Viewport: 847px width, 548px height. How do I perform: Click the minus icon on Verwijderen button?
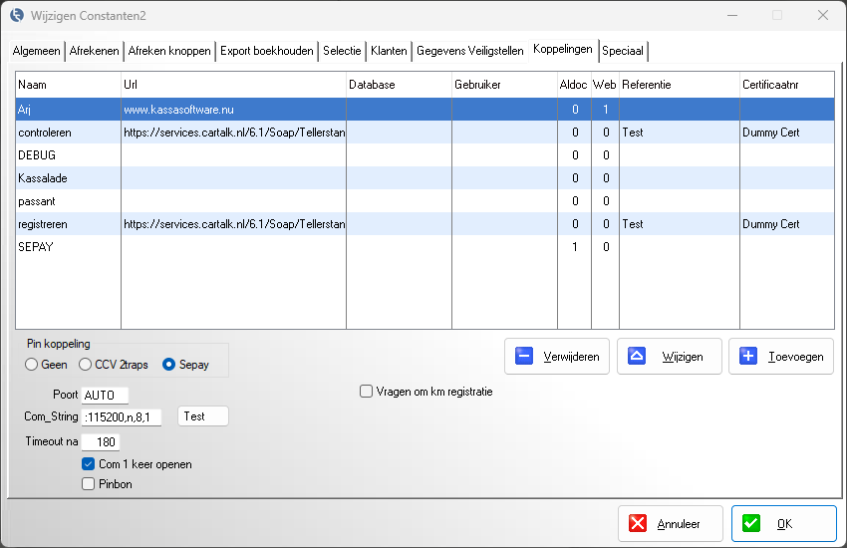coord(525,357)
